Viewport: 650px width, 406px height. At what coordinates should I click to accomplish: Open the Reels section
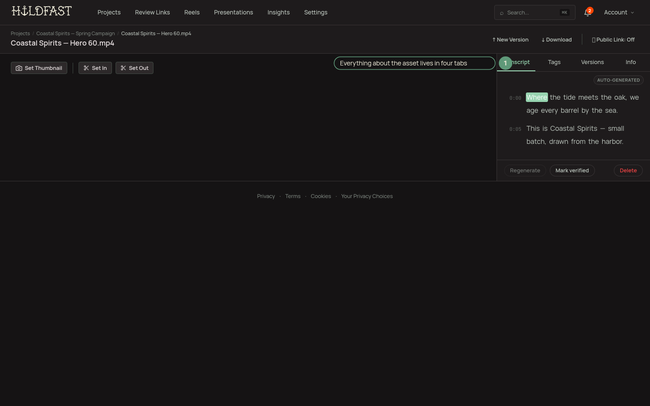[x=192, y=13]
